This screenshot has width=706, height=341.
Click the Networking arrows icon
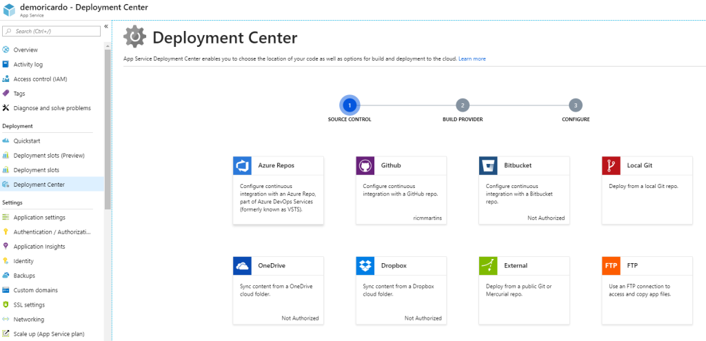(6, 320)
